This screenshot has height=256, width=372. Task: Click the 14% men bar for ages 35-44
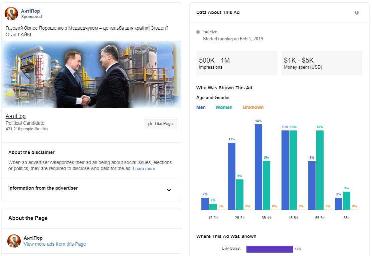(258, 167)
